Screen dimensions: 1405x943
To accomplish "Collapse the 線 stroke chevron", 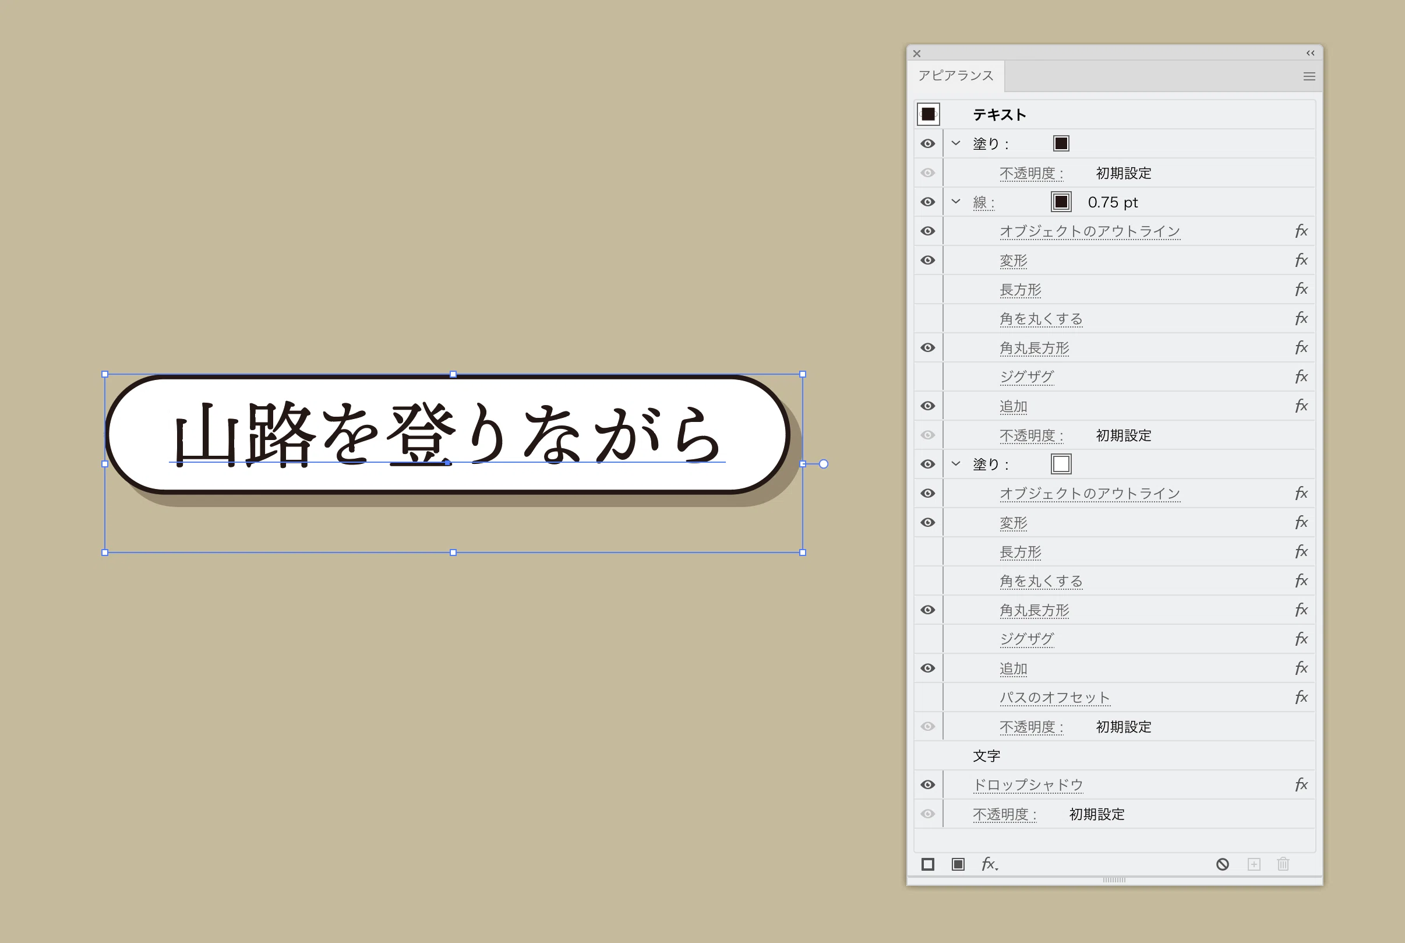I will point(956,202).
